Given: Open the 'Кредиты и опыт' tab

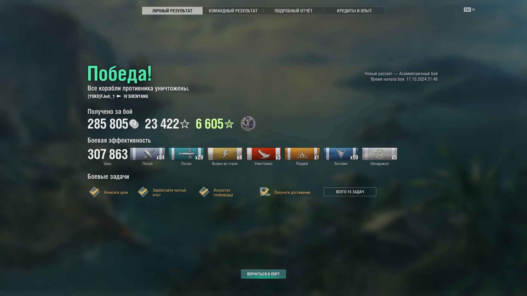Looking at the screenshot, I should (x=354, y=11).
